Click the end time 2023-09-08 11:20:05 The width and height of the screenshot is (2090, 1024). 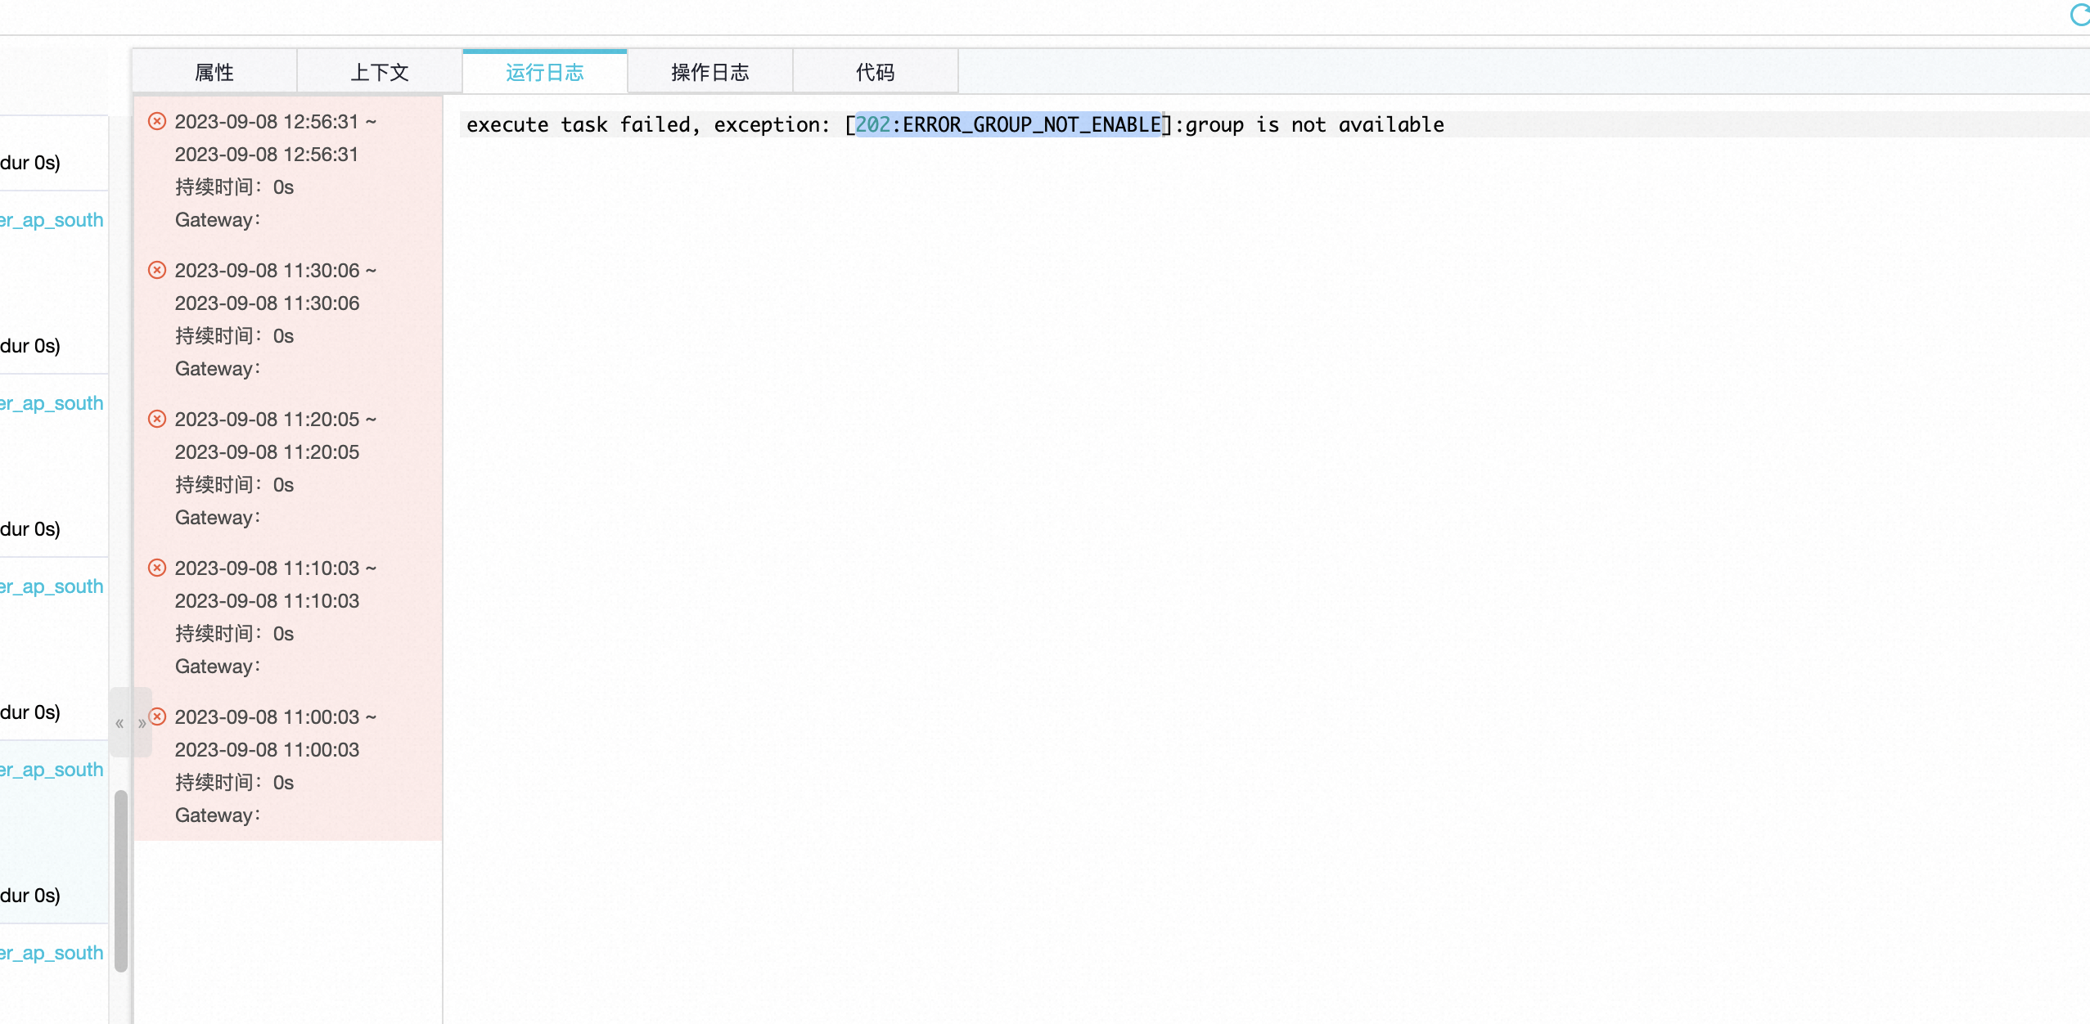pyautogui.click(x=267, y=451)
